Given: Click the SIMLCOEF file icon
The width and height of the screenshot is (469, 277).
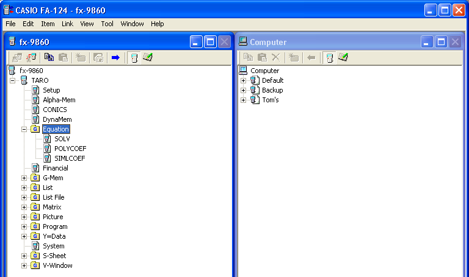Looking at the screenshot, I should pyautogui.click(x=47, y=158).
